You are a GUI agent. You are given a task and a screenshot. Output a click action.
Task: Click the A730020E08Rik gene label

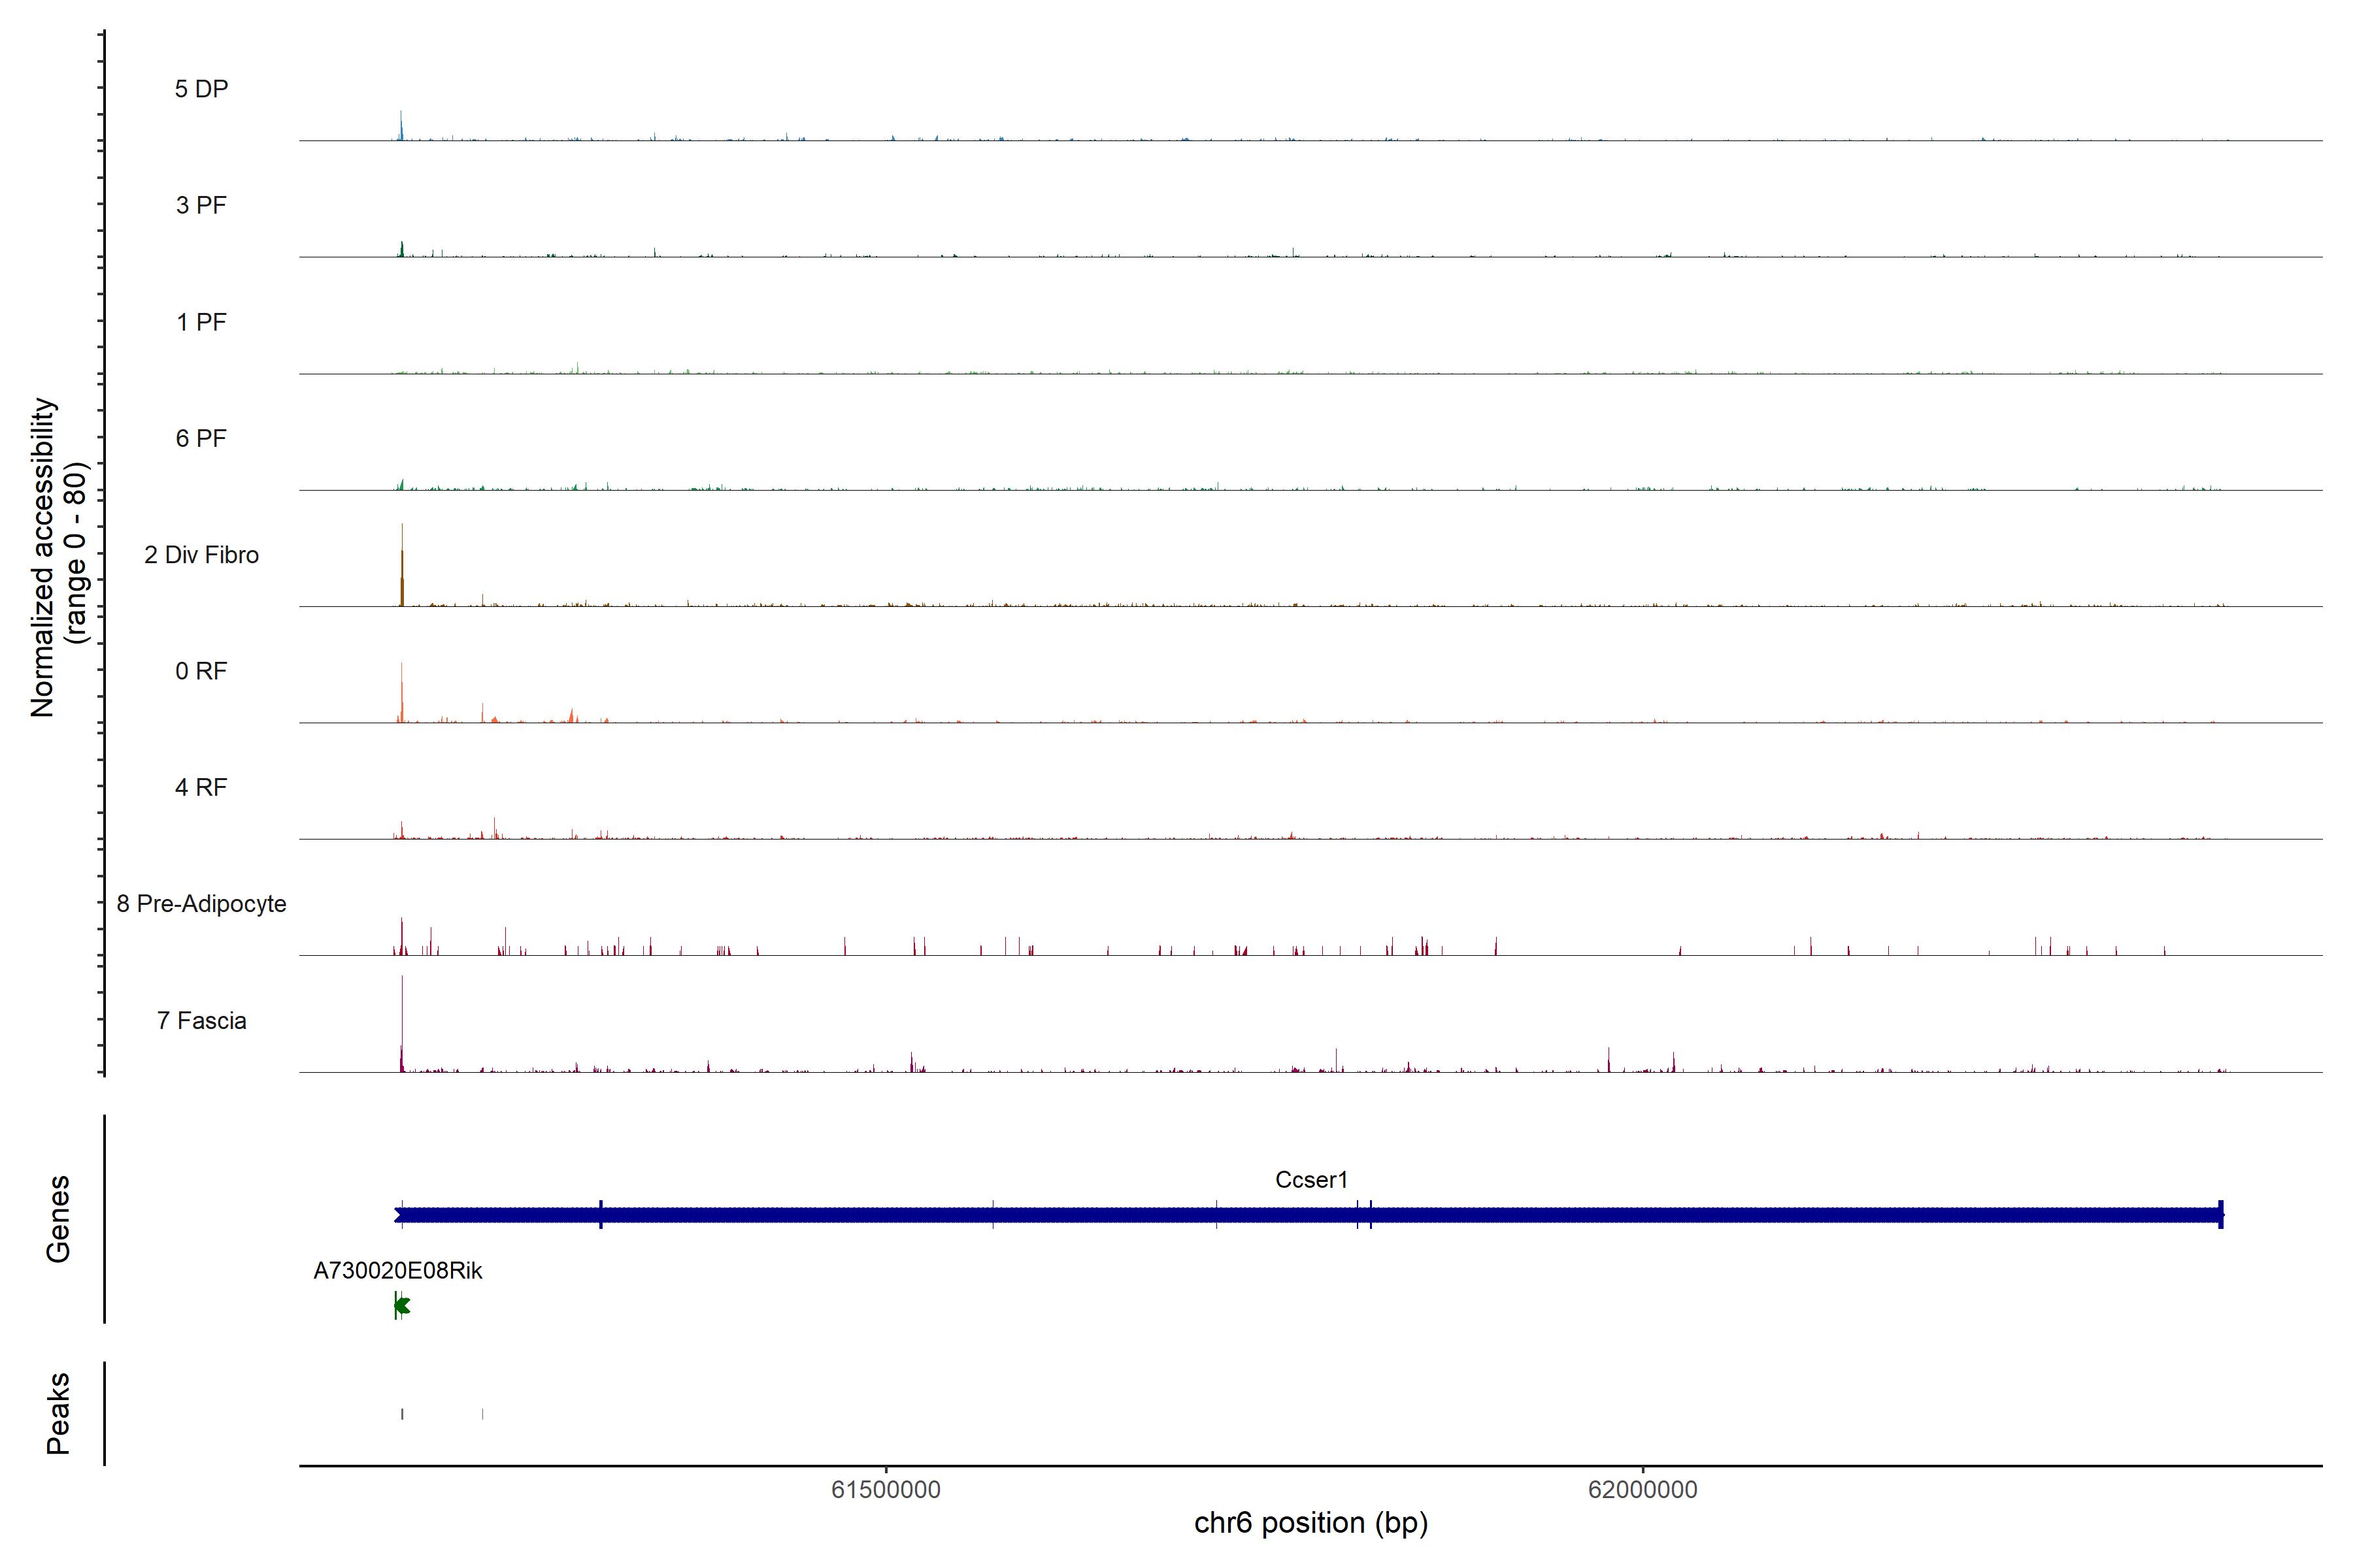pos(397,1271)
